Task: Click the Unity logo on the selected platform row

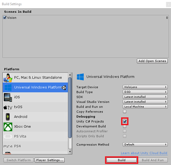Action: 64,88
